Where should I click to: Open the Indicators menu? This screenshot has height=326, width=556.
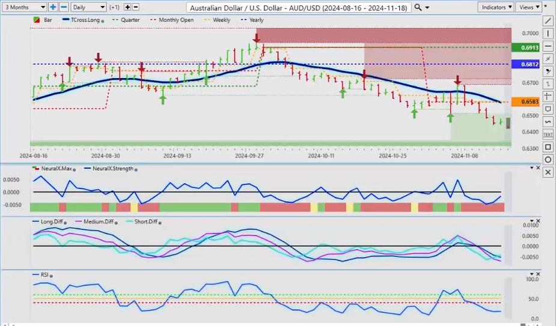(496, 7)
